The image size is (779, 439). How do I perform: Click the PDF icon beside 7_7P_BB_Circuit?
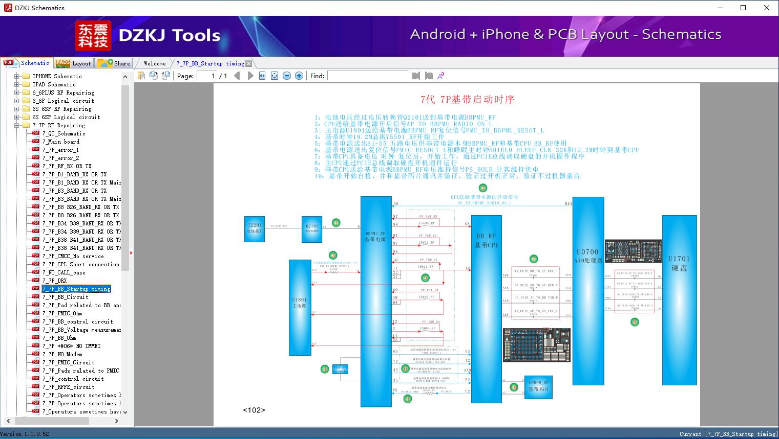tap(35, 297)
